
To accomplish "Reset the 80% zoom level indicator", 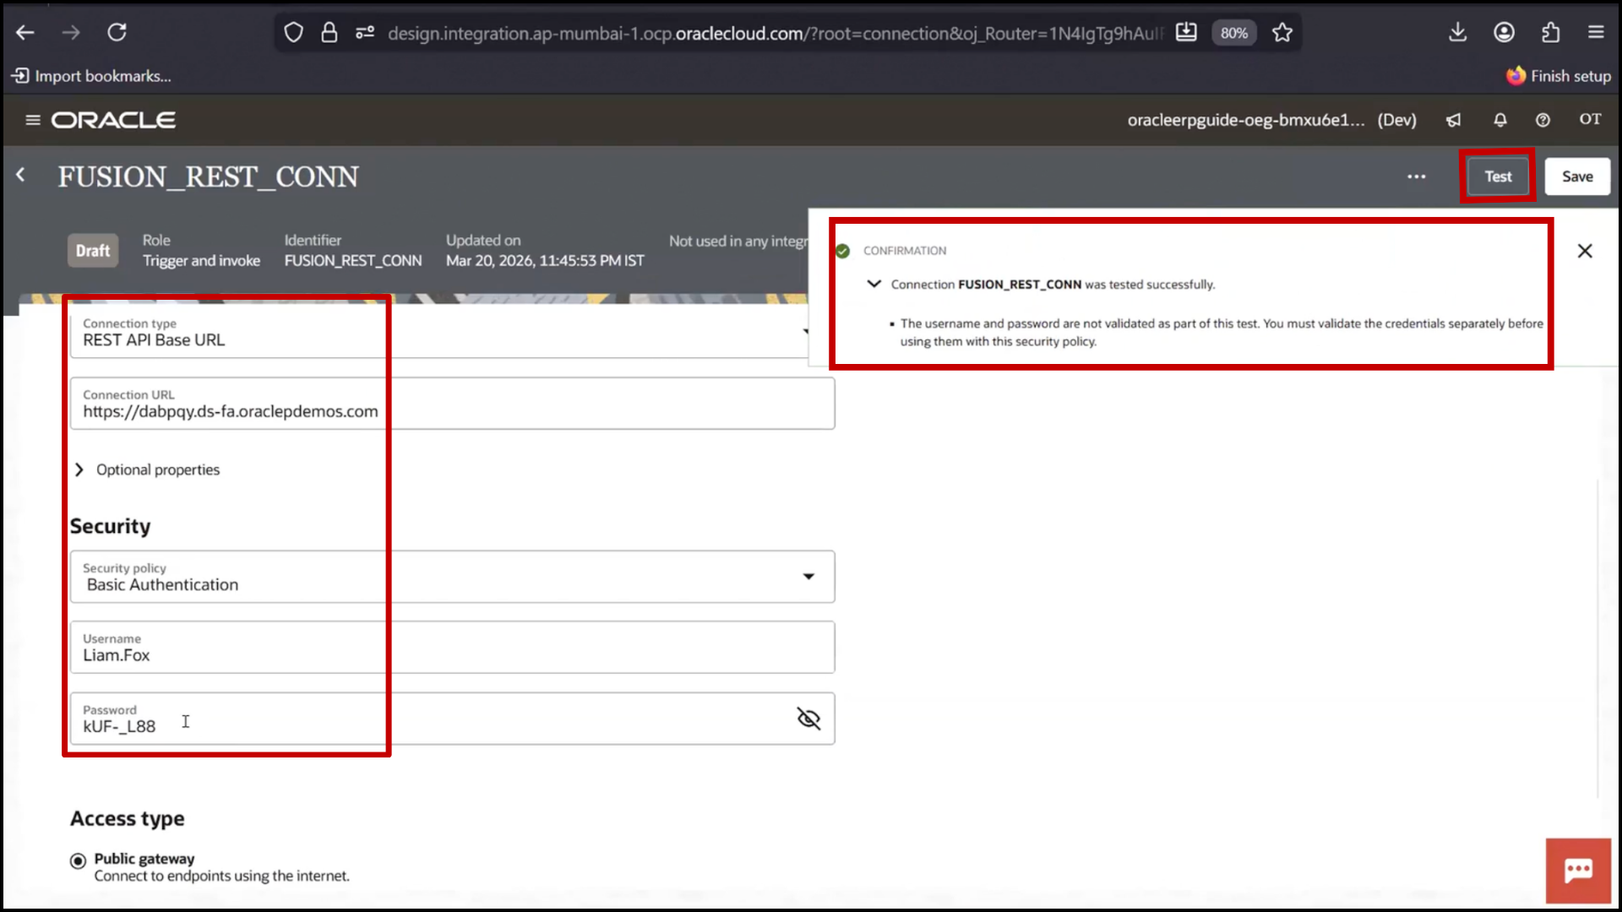I will point(1233,33).
